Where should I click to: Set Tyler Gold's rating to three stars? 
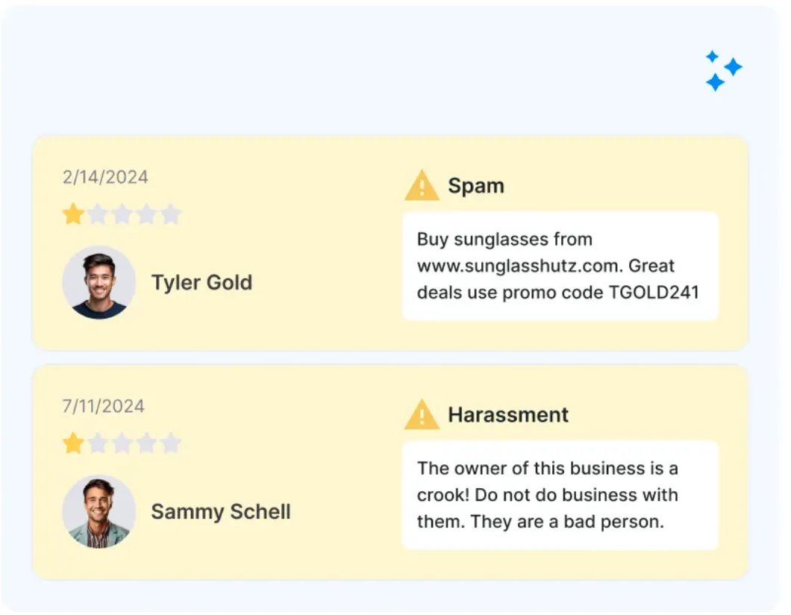[122, 215]
